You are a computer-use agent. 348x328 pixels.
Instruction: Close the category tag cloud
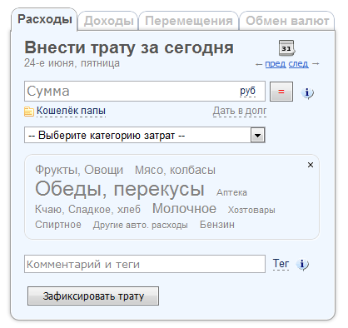click(x=311, y=165)
